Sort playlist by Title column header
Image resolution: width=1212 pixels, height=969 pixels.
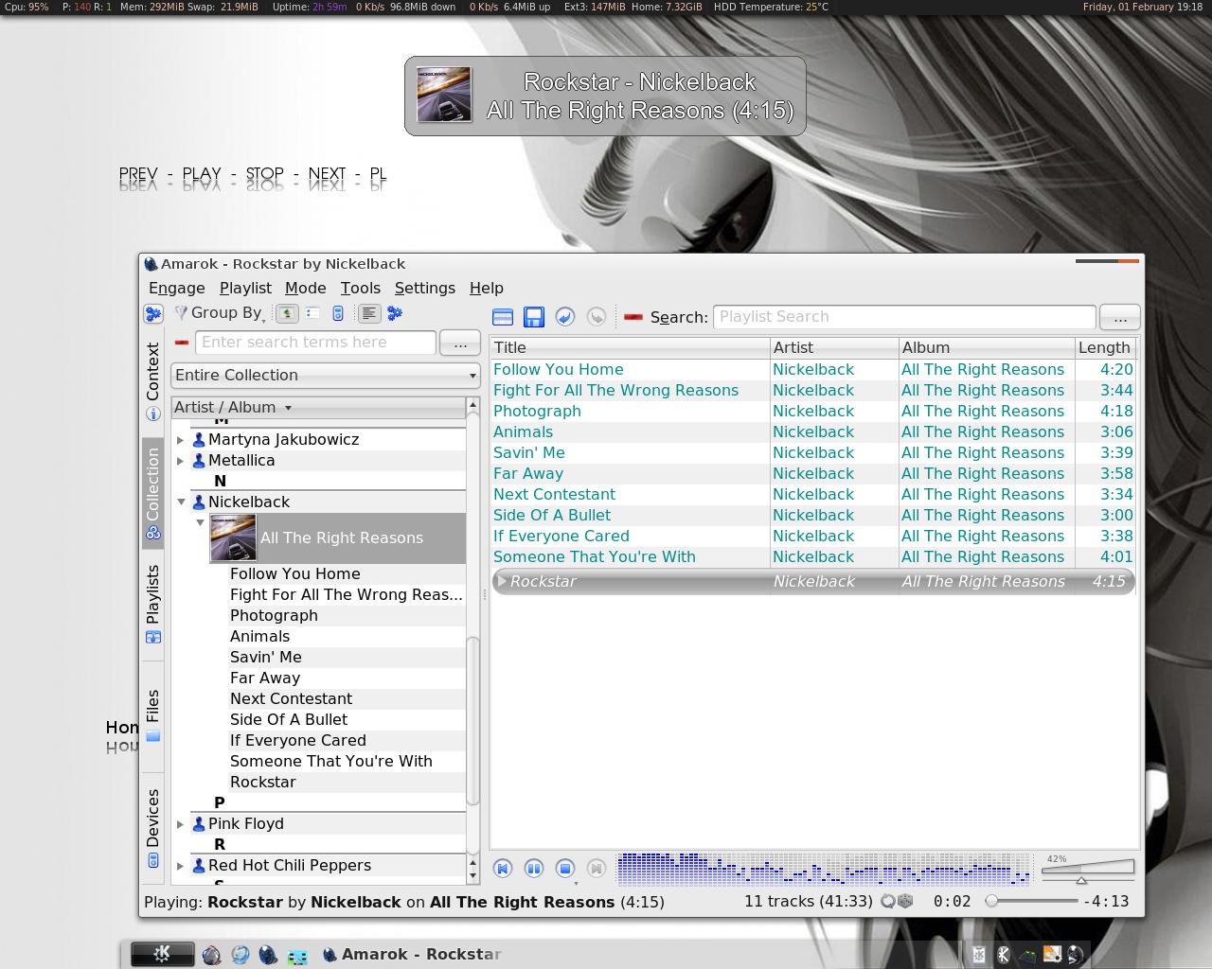[x=630, y=348]
